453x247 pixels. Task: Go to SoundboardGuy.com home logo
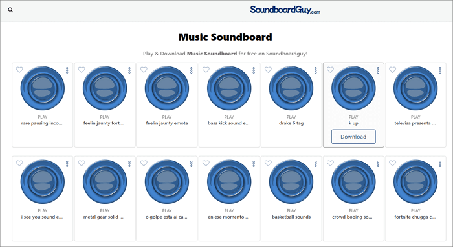[285, 10]
